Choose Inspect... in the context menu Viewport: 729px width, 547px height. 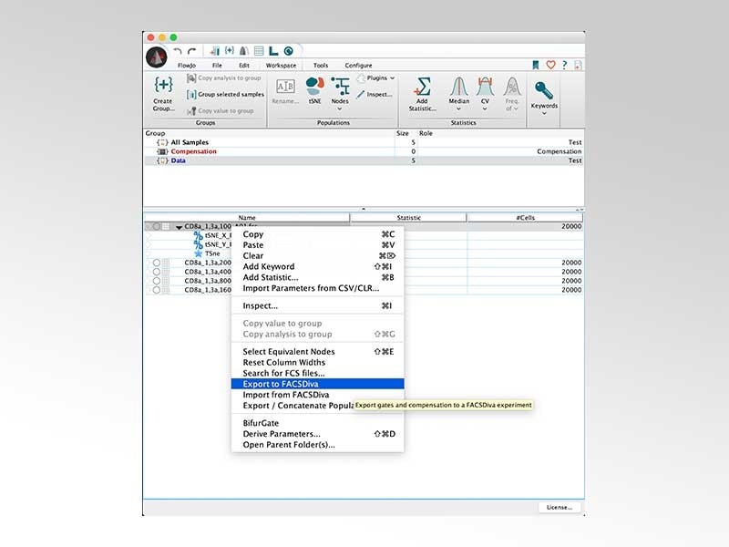[317, 305]
